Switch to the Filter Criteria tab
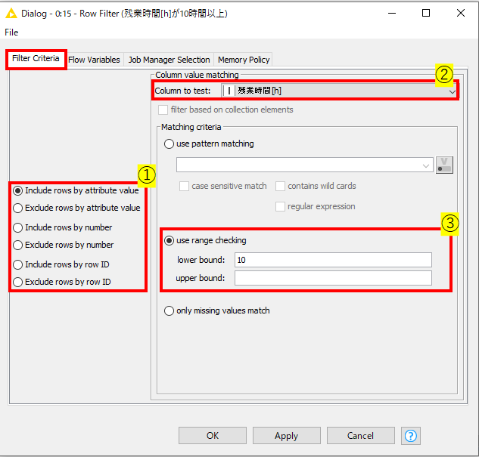The height and width of the screenshot is (457, 479). (x=36, y=58)
